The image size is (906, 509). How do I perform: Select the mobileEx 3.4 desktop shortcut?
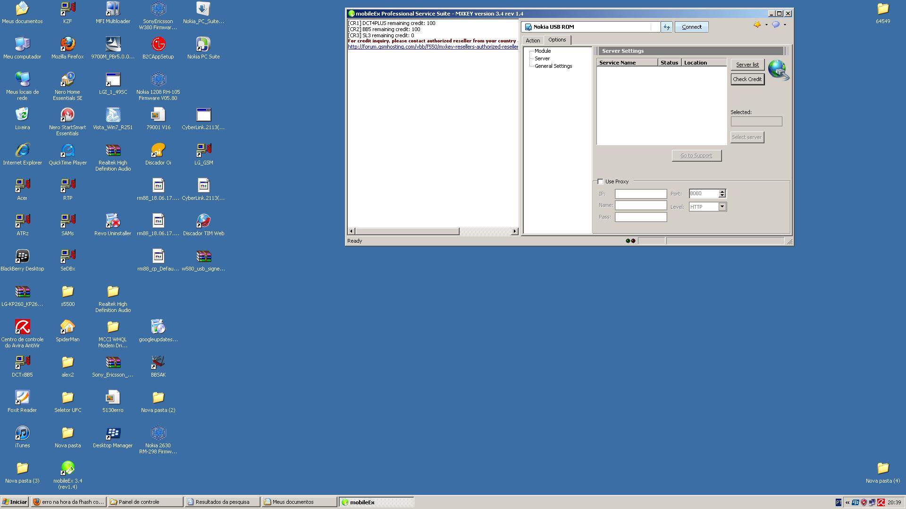click(x=67, y=475)
